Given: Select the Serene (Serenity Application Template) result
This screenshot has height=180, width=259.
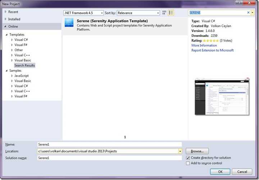Looking at the screenshot, I should tap(125, 26).
